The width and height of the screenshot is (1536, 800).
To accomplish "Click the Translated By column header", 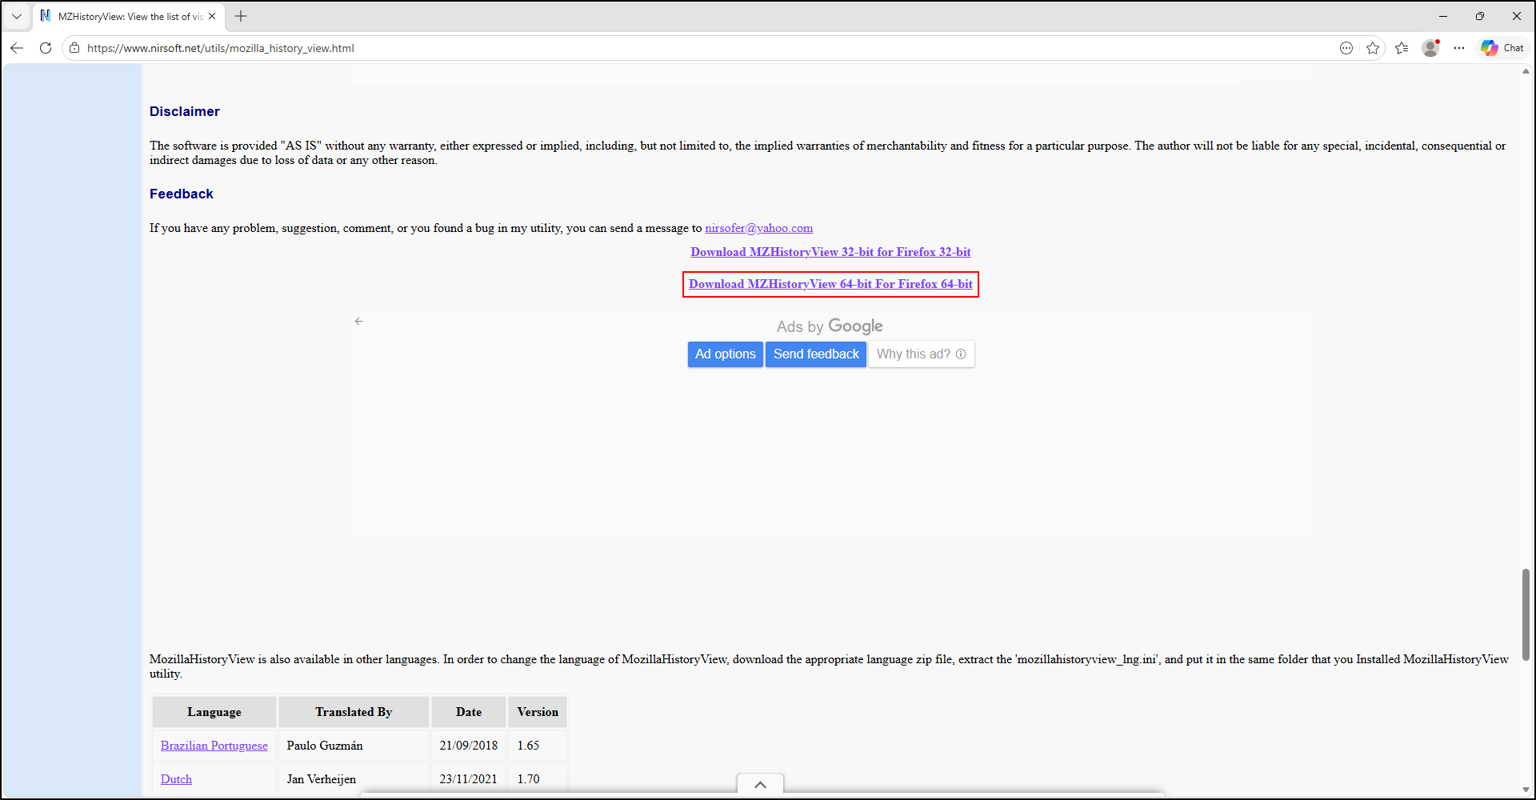I will (354, 712).
